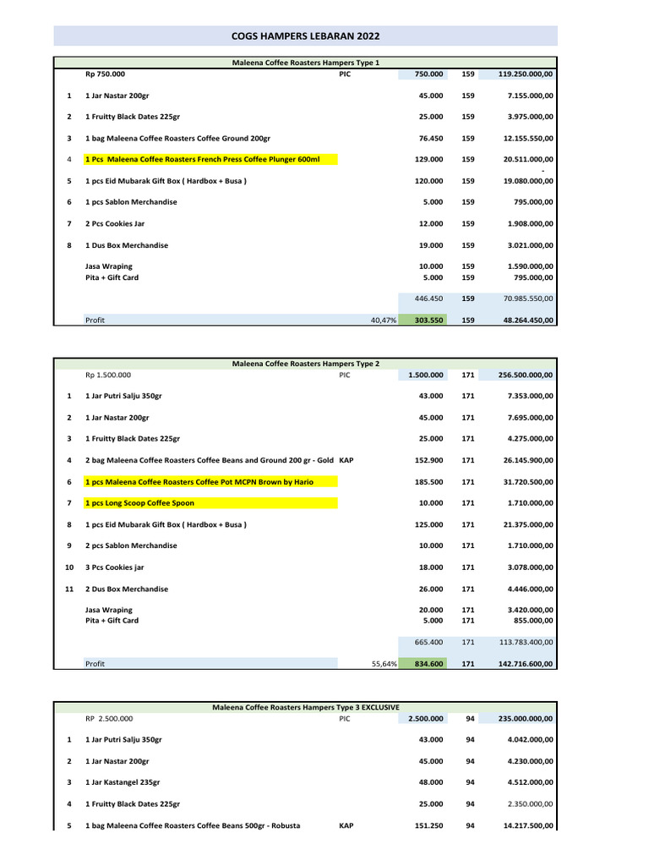
Task: Click the COGS HAMPERS LEBARAN 2022 title
Action: (305, 36)
